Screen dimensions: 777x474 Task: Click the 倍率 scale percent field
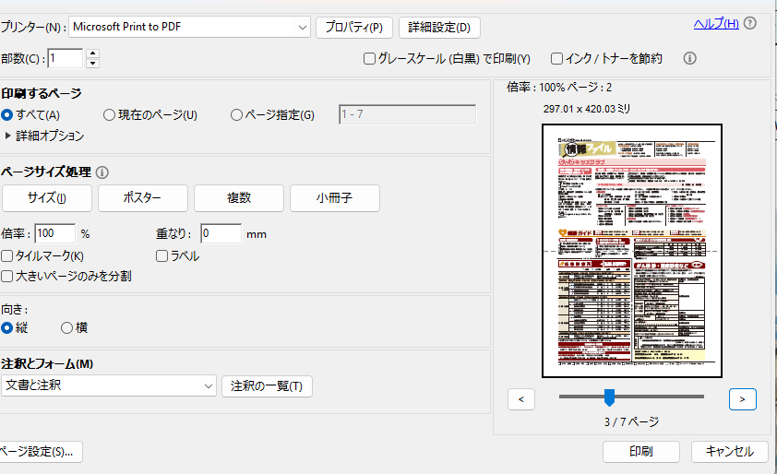pos(55,233)
